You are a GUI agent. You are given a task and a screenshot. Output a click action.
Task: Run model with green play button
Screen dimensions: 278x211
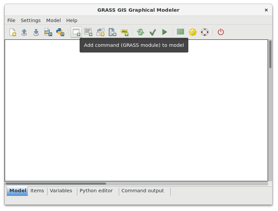pyautogui.click(x=165, y=32)
